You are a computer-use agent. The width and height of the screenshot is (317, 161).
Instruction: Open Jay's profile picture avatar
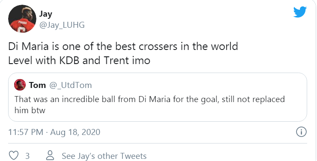point(22,18)
